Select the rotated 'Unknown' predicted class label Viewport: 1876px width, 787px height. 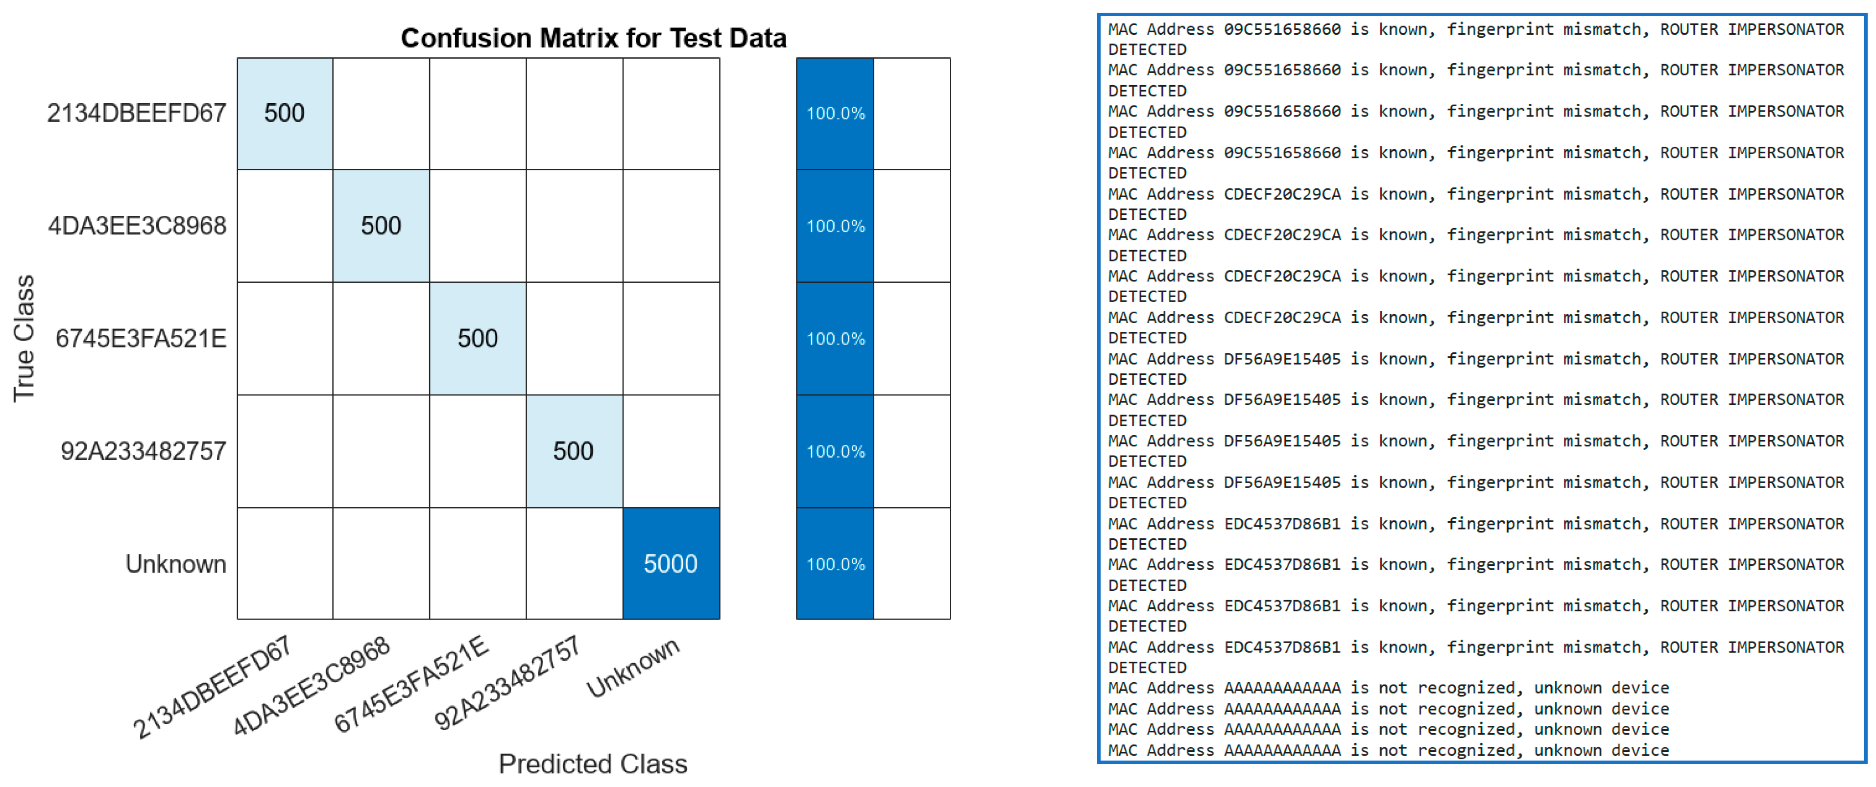(633, 667)
